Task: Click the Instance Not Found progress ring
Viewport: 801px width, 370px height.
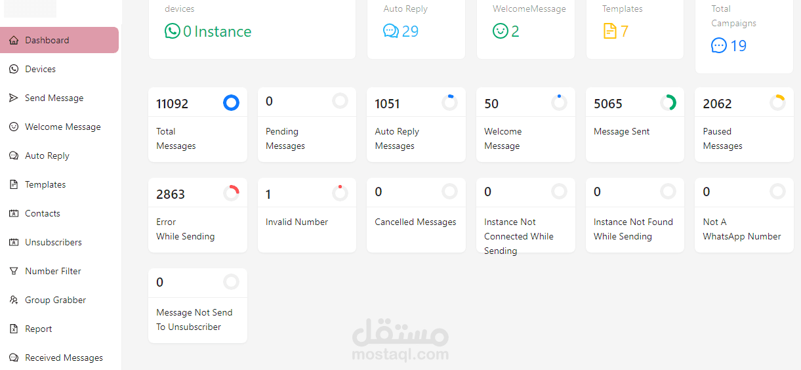Action: click(x=668, y=192)
